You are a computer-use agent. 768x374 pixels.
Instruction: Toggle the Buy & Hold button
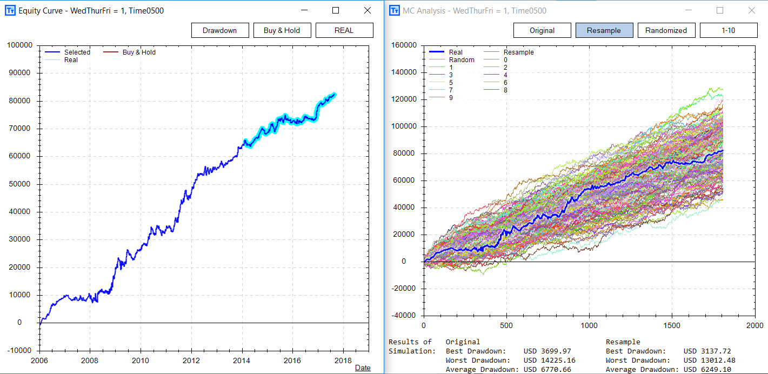tap(282, 30)
